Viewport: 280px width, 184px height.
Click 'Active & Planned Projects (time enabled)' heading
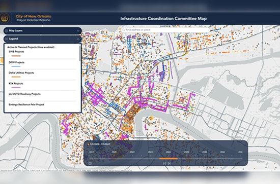tap(31, 47)
